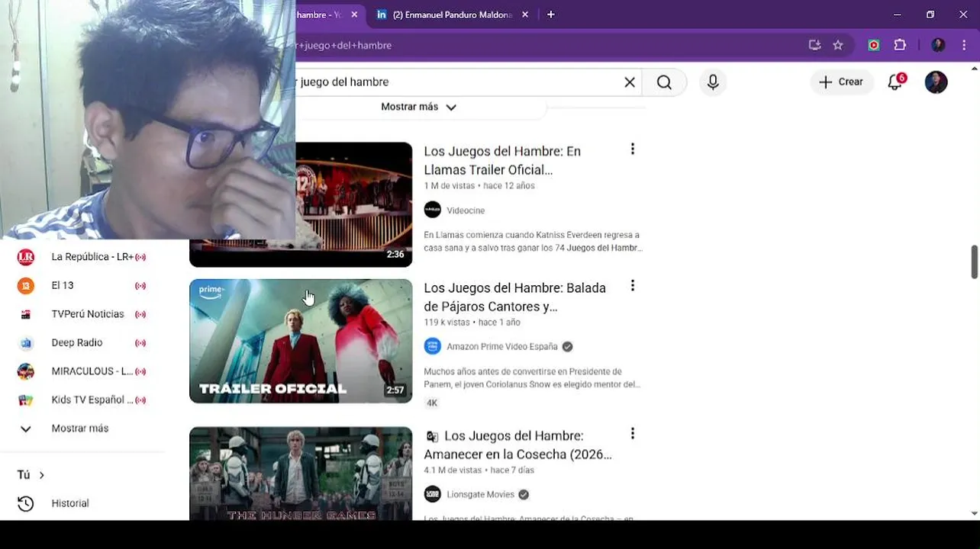The width and height of the screenshot is (980, 549).
Task: Clear the YouTube search box
Action: click(x=630, y=82)
